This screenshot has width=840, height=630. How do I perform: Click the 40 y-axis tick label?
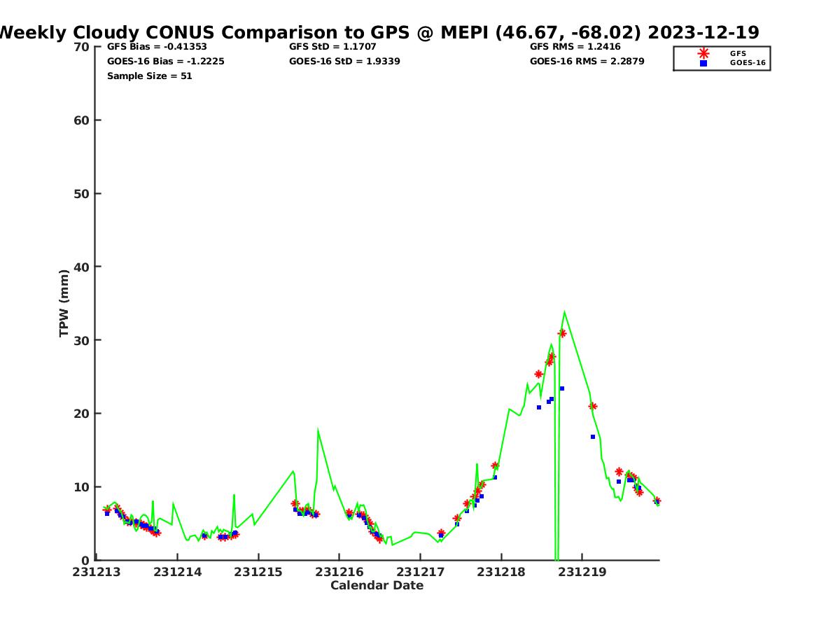pos(82,267)
